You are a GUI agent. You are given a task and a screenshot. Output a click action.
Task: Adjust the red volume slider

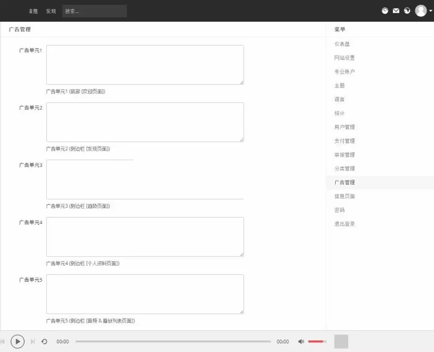(317, 341)
